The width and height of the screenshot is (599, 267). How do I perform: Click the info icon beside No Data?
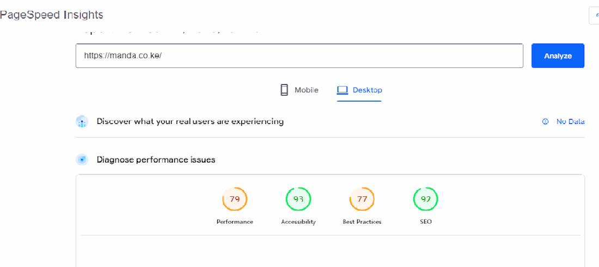[x=545, y=122]
